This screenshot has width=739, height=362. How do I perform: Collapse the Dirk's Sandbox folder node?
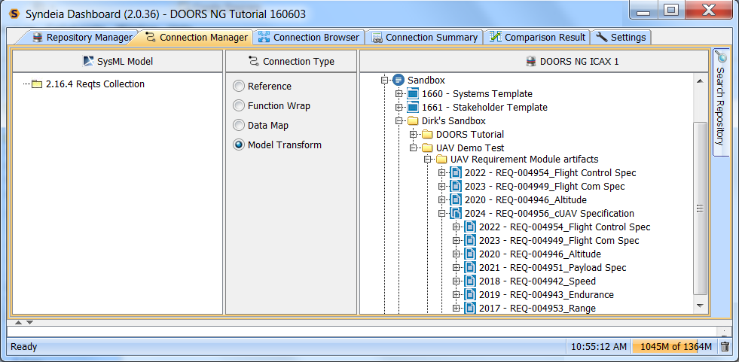point(399,121)
